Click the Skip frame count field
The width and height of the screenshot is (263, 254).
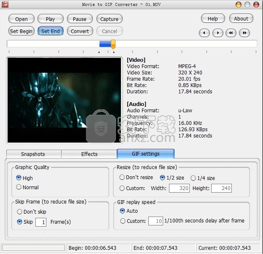coord(41,222)
